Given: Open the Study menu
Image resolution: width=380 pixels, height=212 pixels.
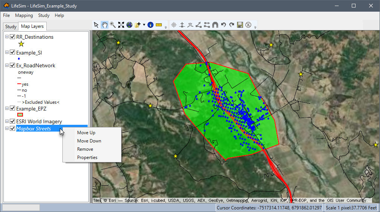Looking at the screenshot, I should coord(44,15).
